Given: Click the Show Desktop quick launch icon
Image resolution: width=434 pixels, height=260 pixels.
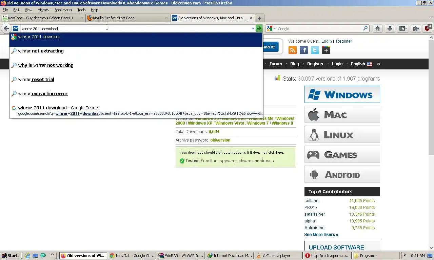Looking at the screenshot, I should point(35,256).
